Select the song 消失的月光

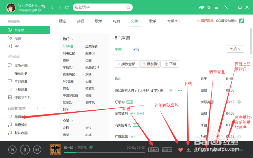[123, 125]
